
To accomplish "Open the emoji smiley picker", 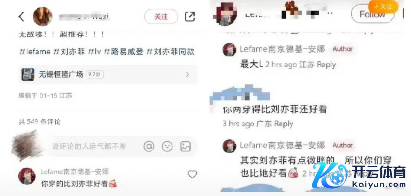I will click(167, 147).
